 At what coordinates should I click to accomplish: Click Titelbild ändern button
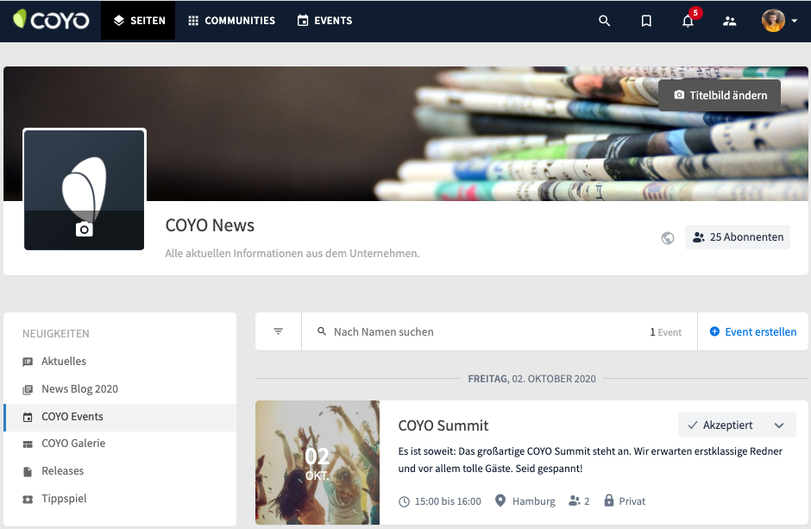720,95
